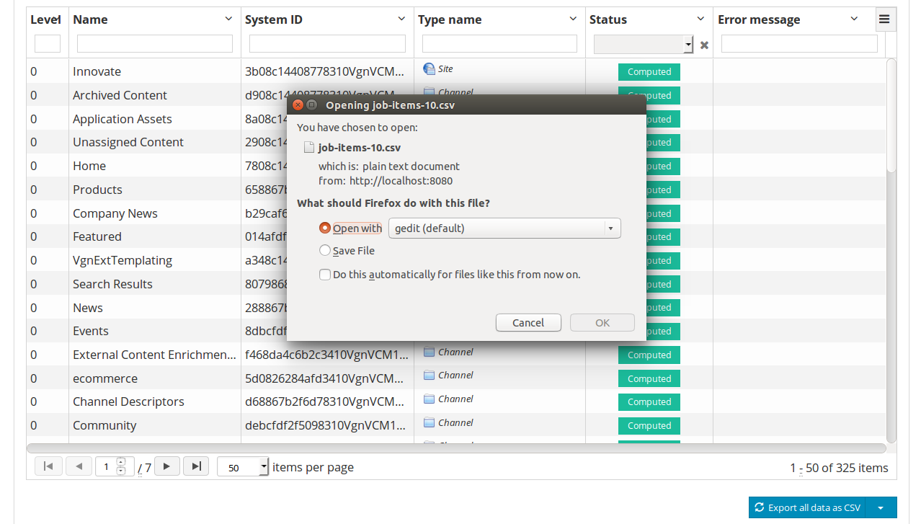This screenshot has height=524, width=921.
Task: Select the Save File radio option
Action: 325,251
